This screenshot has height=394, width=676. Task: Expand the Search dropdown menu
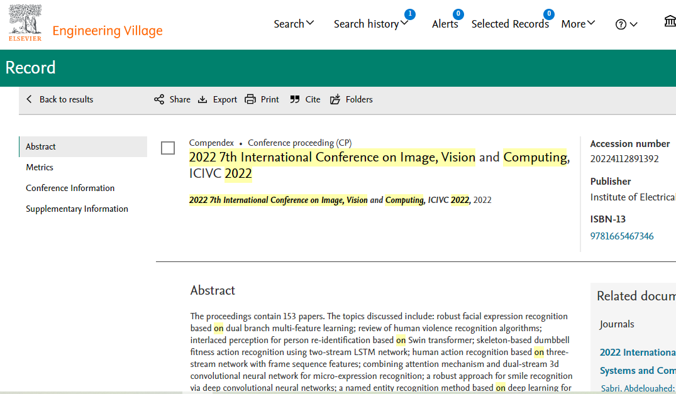point(294,24)
